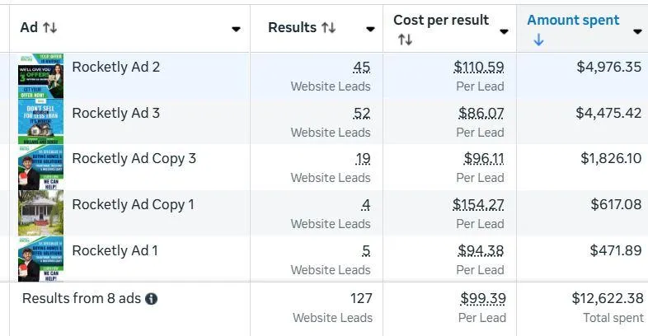This screenshot has height=336, width=648.
Task: Open the Ad column dropdown menu
Action: 236,29
